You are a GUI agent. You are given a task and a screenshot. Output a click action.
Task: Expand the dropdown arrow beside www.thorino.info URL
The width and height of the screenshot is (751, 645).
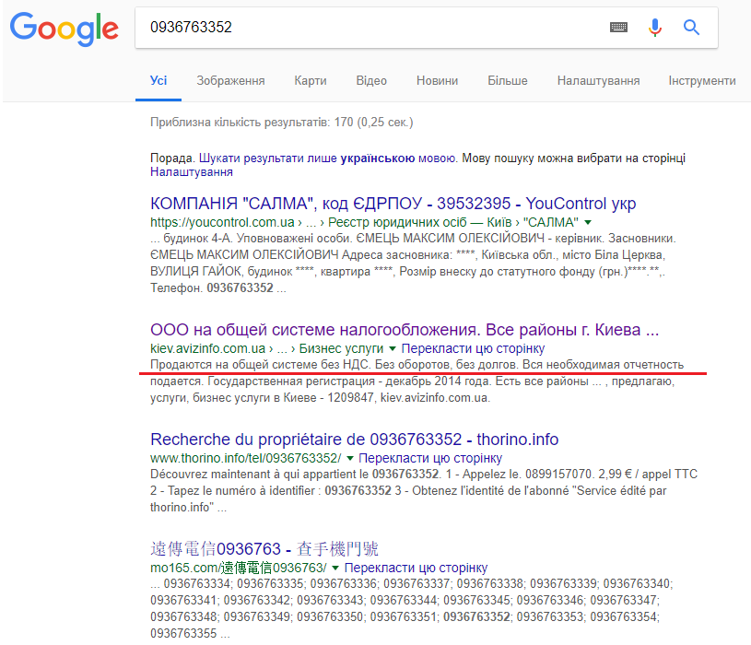(349, 458)
